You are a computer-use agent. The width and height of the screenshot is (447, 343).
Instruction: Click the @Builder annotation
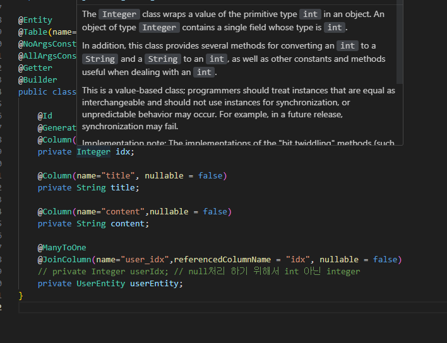(x=37, y=79)
